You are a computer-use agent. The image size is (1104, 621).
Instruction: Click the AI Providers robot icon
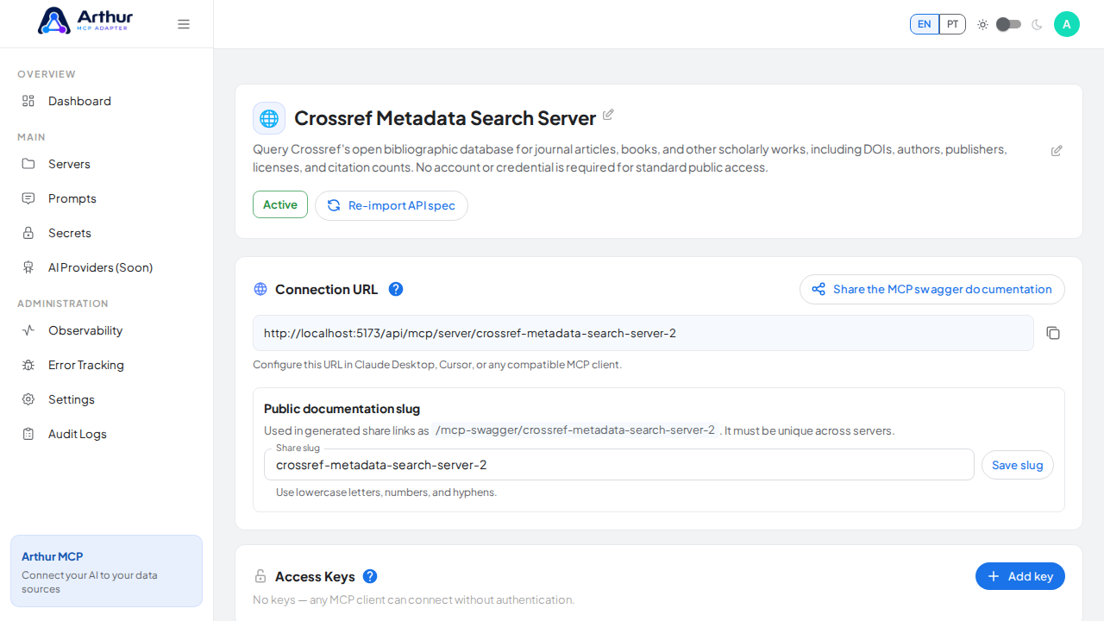[x=28, y=267]
